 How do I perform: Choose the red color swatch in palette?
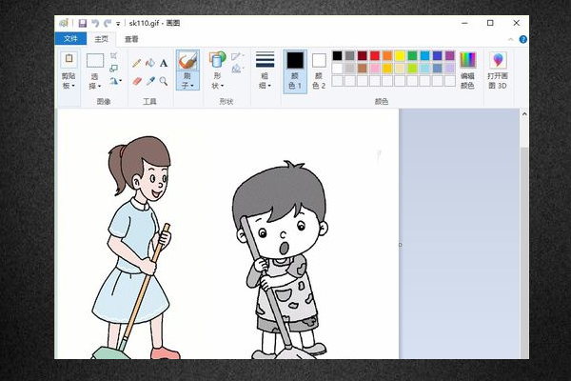(x=375, y=56)
